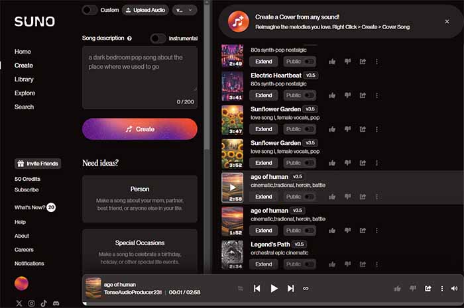Click into the song description field
This screenshot has height=308, width=464.
pos(140,77)
